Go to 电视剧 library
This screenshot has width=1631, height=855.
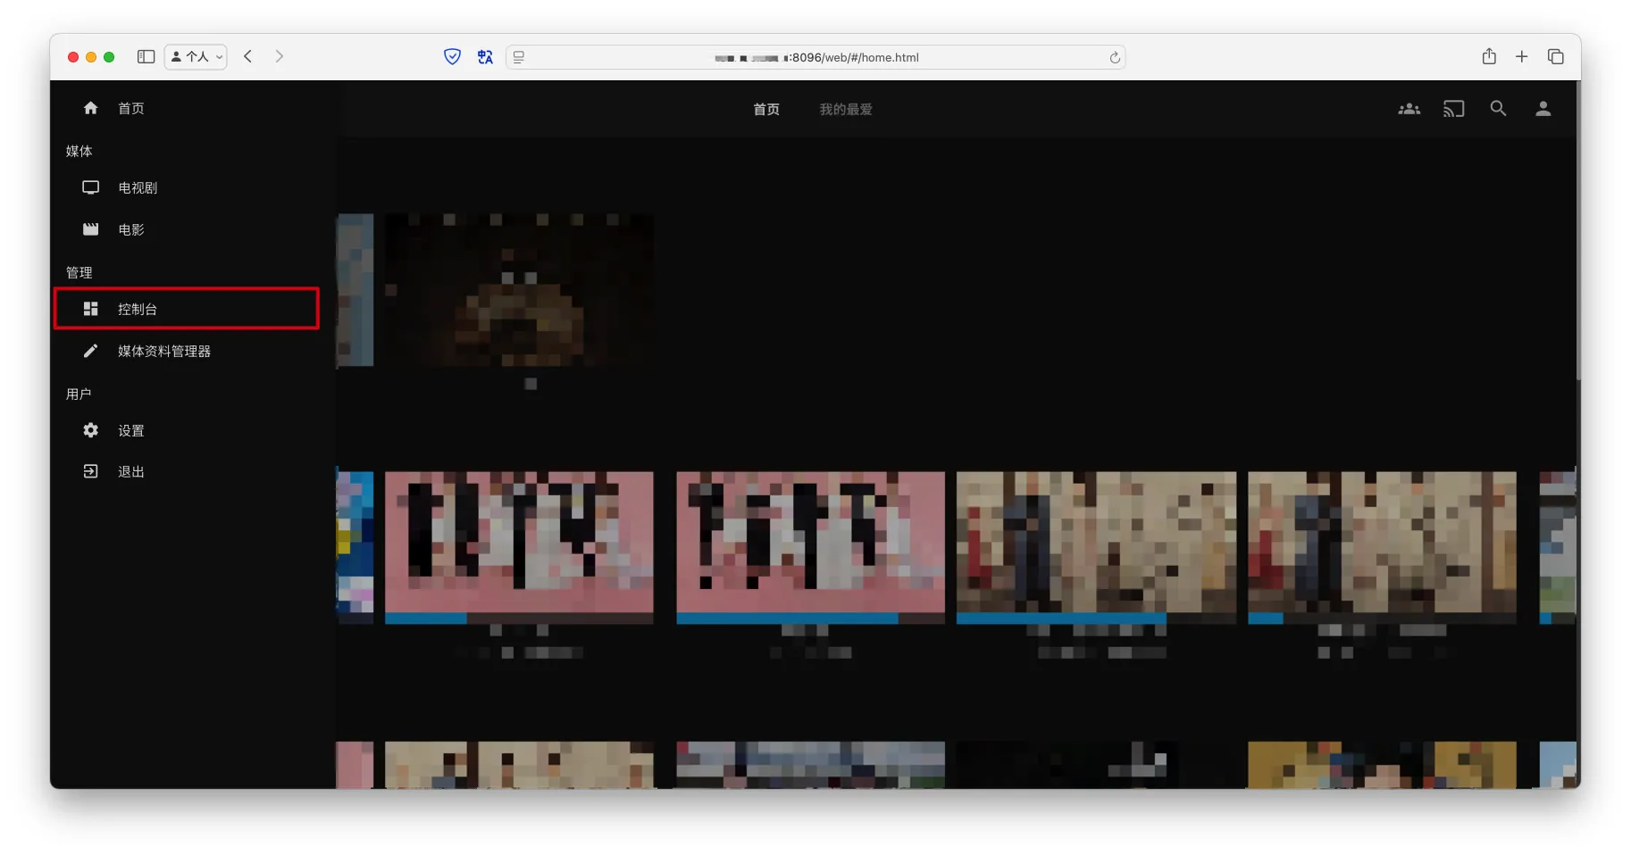pyautogui.click(x=138, y=188)
